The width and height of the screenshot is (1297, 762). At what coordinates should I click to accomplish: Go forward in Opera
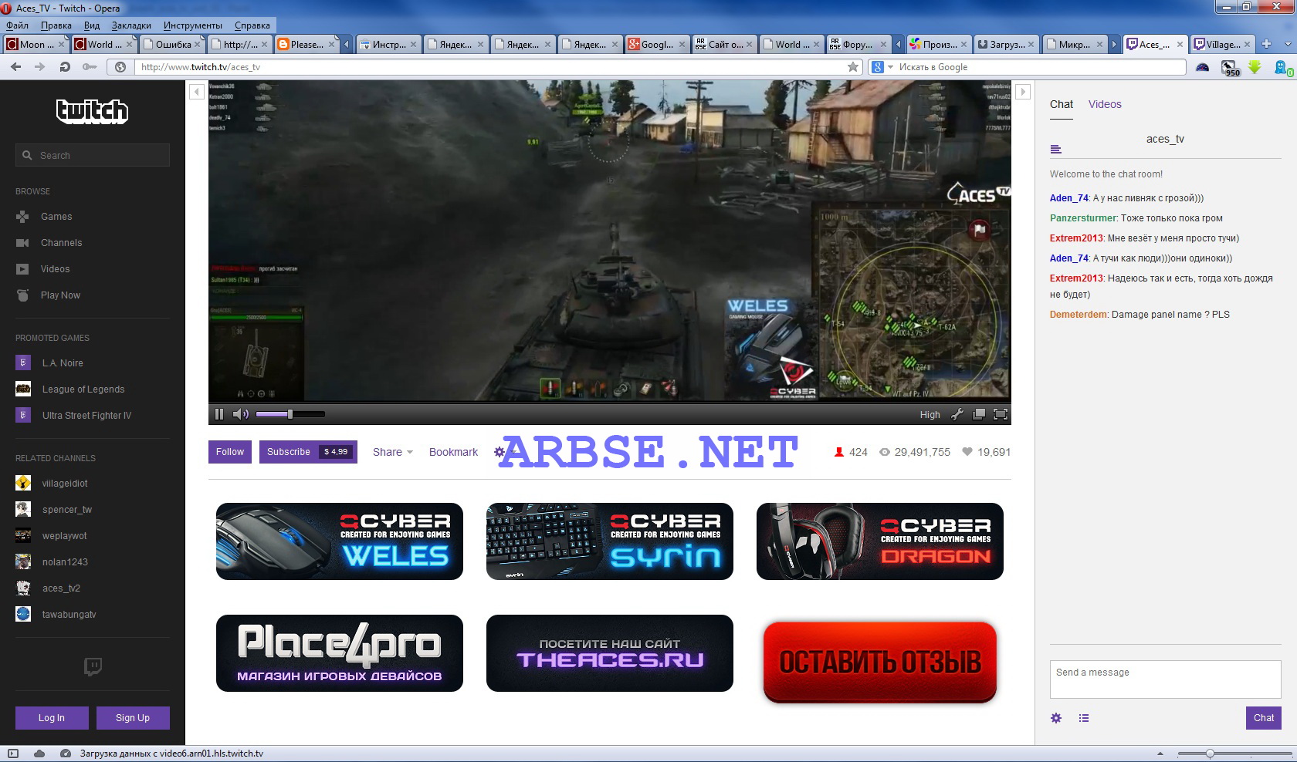pyautogui.click(x=40, y=67)
